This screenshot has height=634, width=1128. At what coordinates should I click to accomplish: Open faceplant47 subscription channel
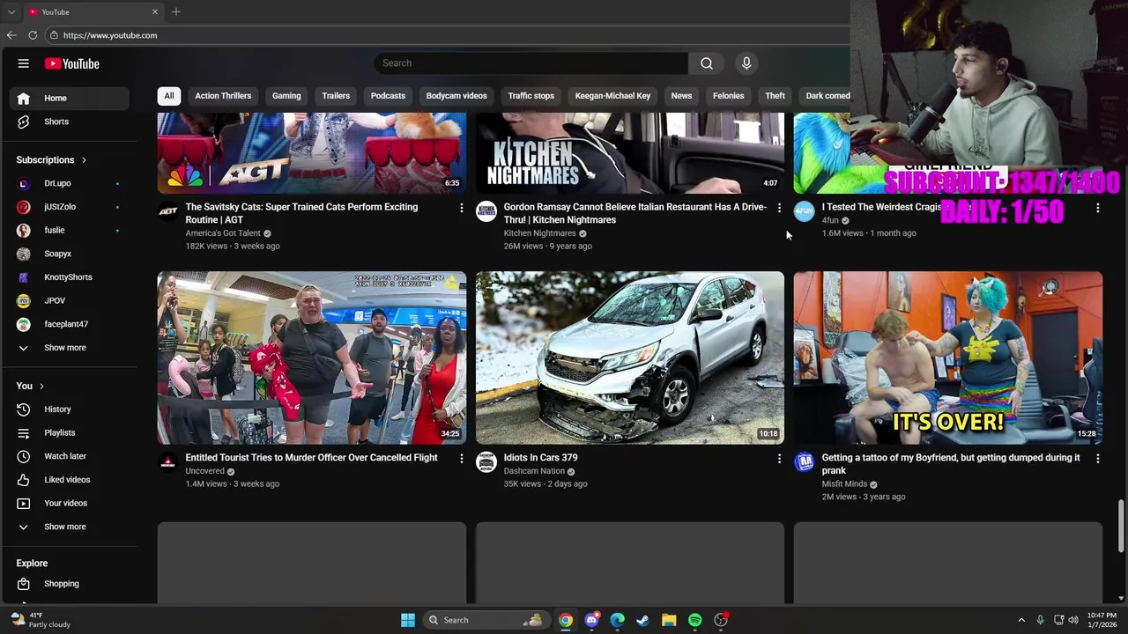coord(69,324)
